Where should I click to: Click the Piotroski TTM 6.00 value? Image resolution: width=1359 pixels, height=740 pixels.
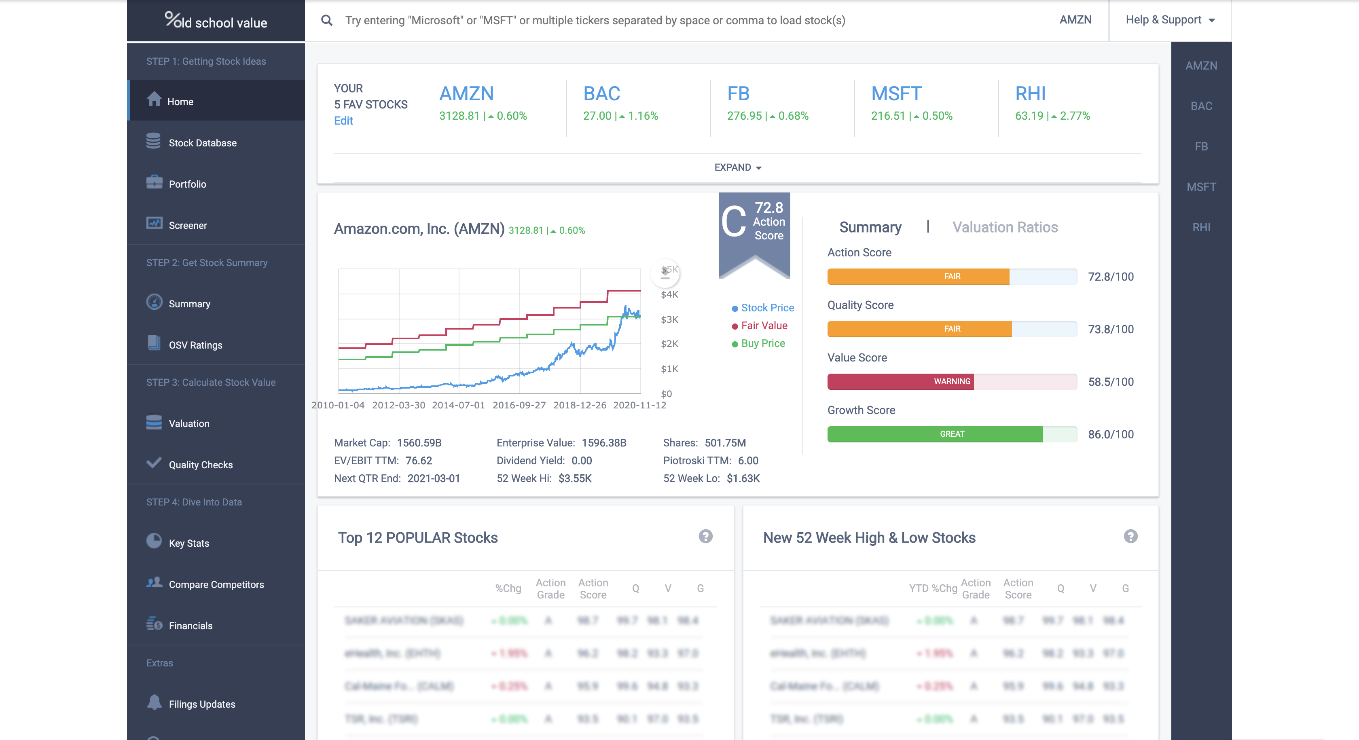pos(748,461)
